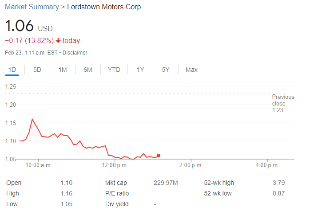Click the Market Summary breadcrumb link
Screen dimensions: 310x211
tap(32, 7)
